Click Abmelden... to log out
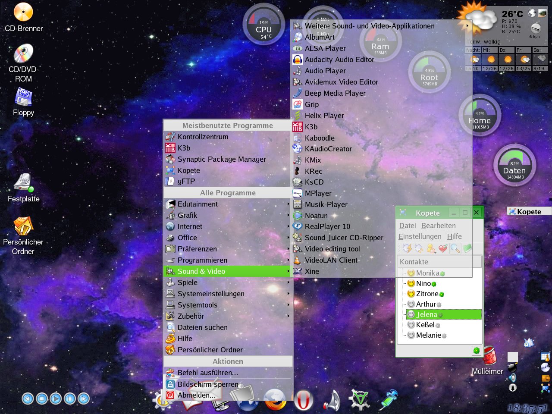This screenshot has width=552, height=414. tap(228, 395)
